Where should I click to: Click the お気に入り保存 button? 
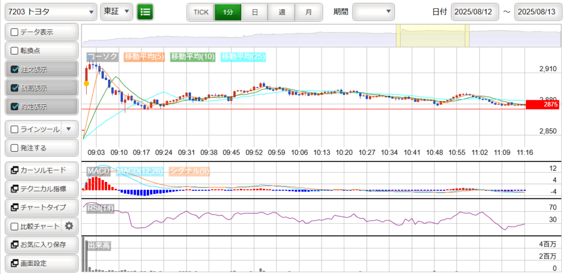click(41, 245)
